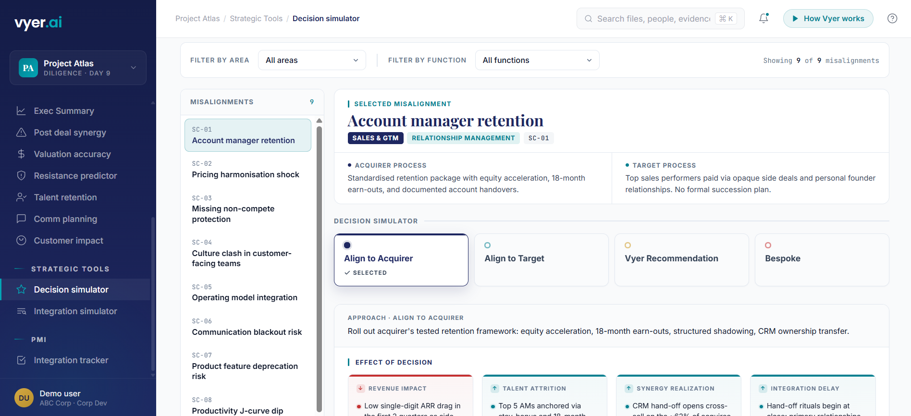Click the Comm planning chat bubble icon
The image size is (911, 416).
[21, 219]
